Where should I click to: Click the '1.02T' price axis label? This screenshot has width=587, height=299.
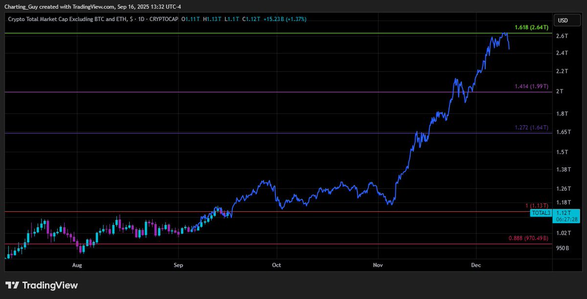pyautogui.click(x=564, y=233)
